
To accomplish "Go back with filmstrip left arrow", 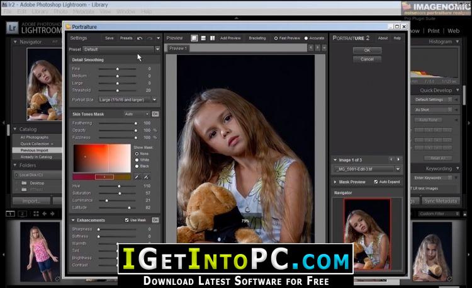I will 45,214.
